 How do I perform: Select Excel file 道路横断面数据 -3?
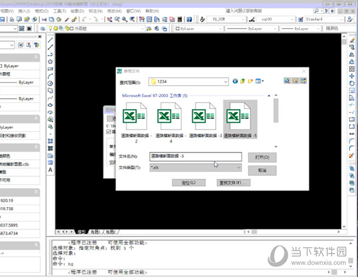pyautogui.click(x=205, y=120)
